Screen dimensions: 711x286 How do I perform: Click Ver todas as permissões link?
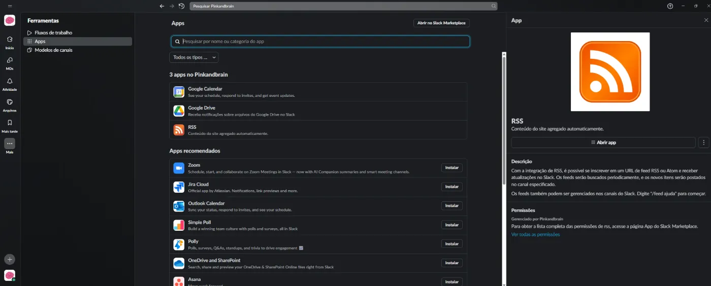535,234
